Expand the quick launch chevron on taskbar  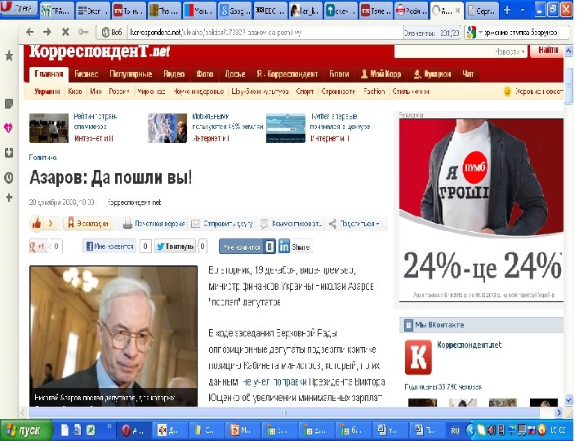click(x=109, y=425)
